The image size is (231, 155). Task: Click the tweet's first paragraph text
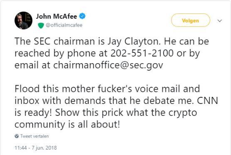pos(112,53)
